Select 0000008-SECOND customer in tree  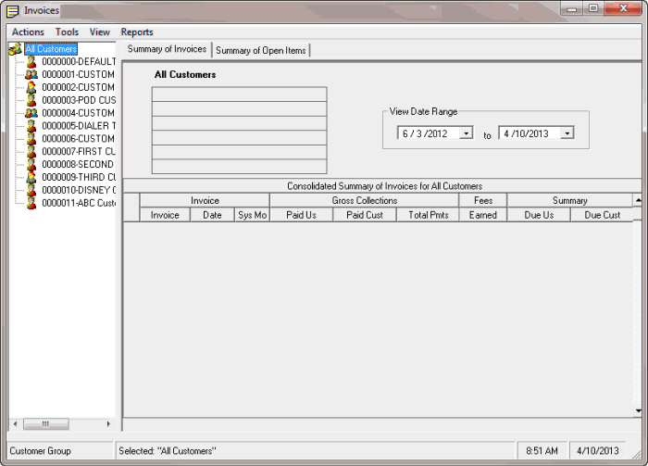(79, 164)
